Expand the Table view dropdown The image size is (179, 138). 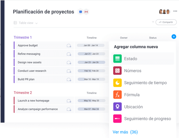25,23
